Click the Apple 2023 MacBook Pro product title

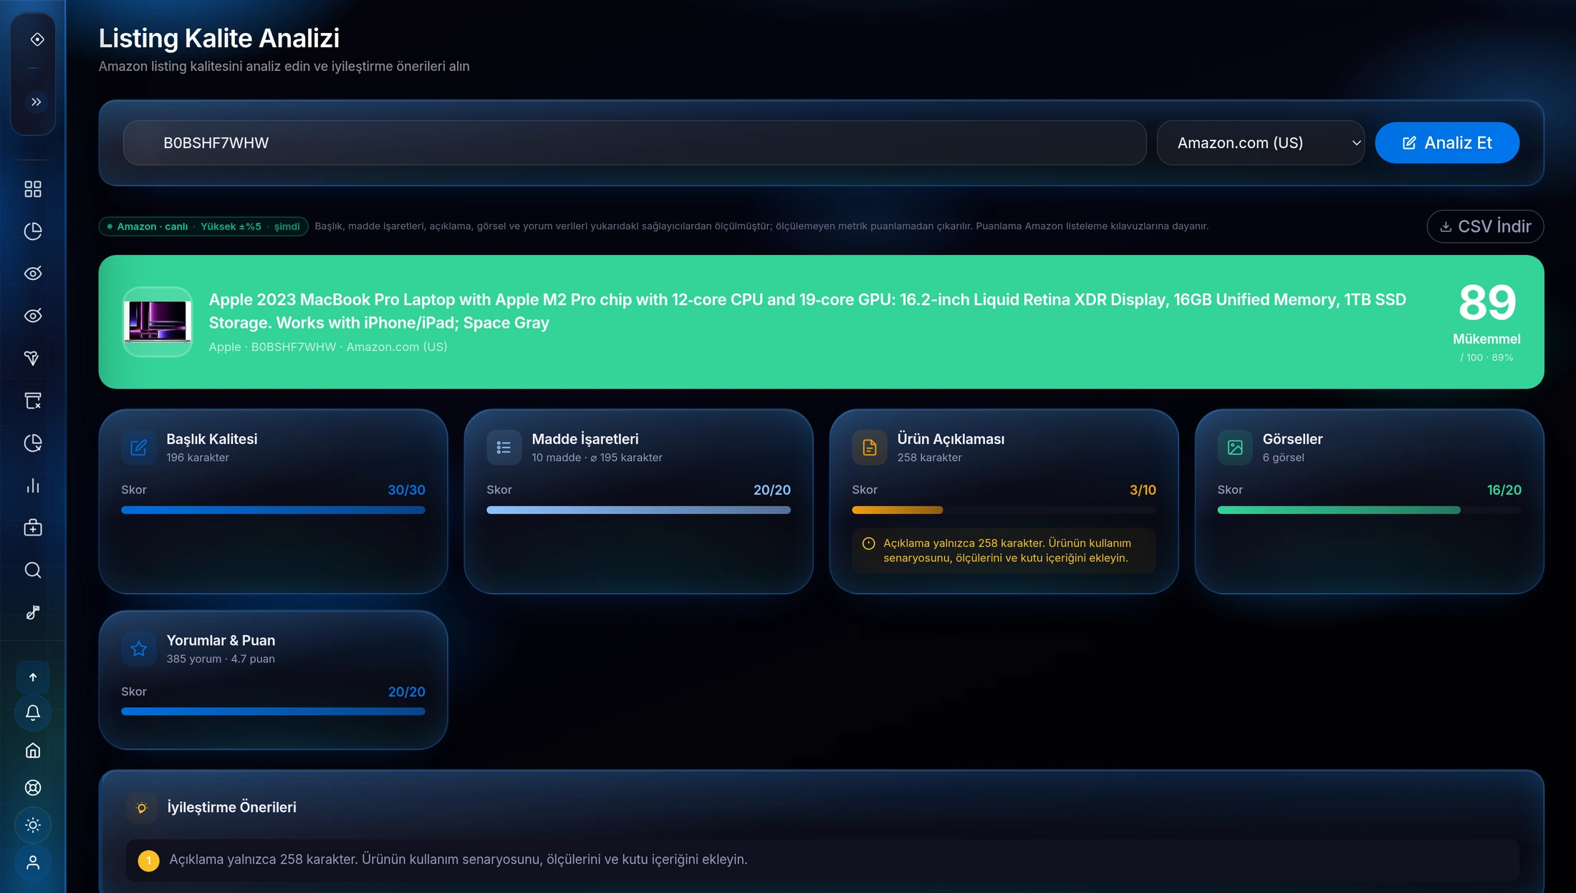click(x=807, y=311)
